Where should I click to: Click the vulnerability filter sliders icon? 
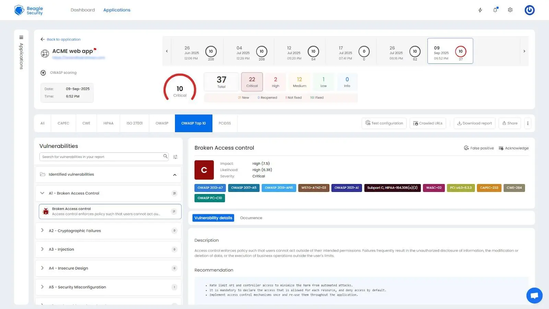click(175, 157)
